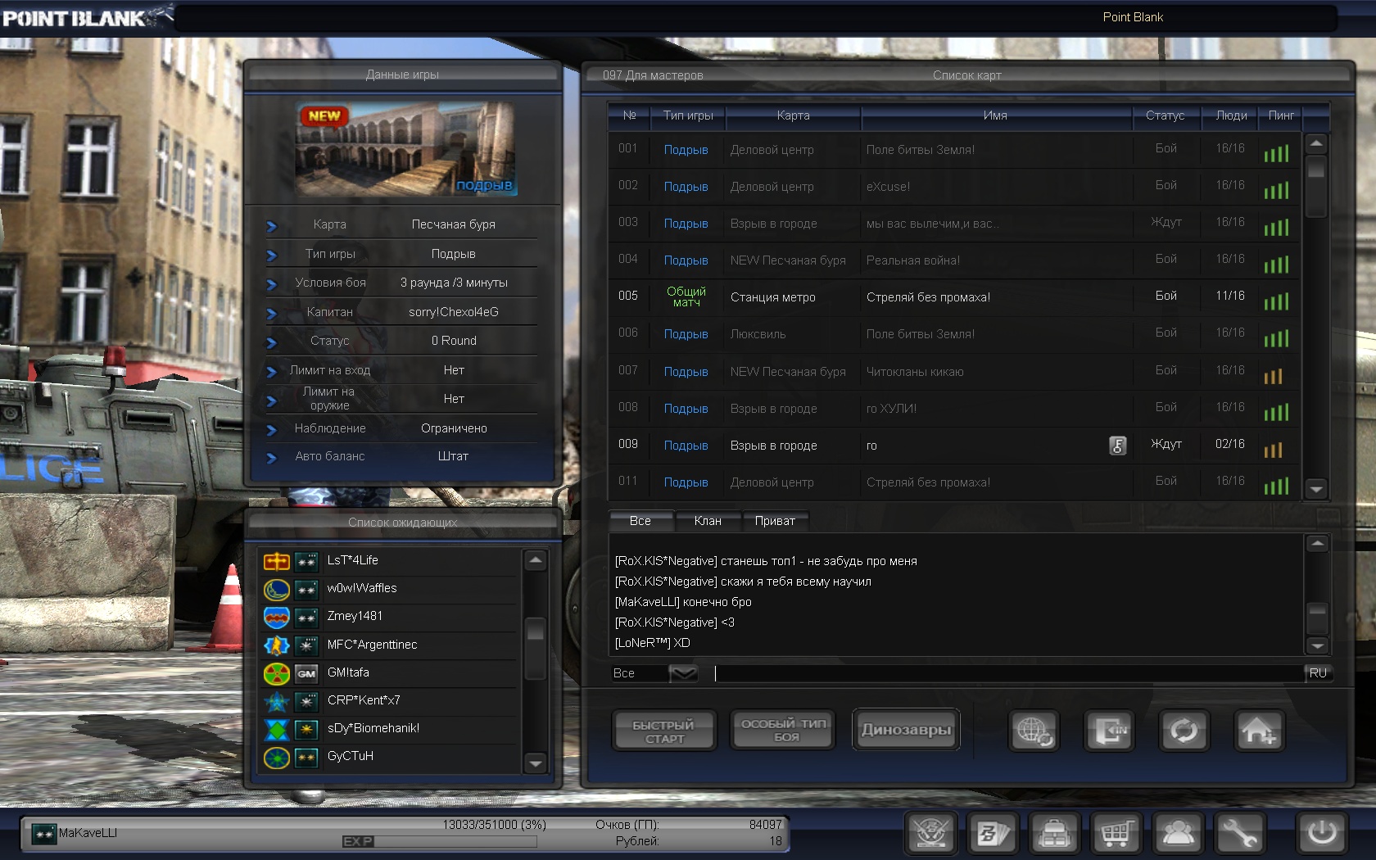Click the Особый тип боя button
1376x860 pixels.
(x=784, y=730)
